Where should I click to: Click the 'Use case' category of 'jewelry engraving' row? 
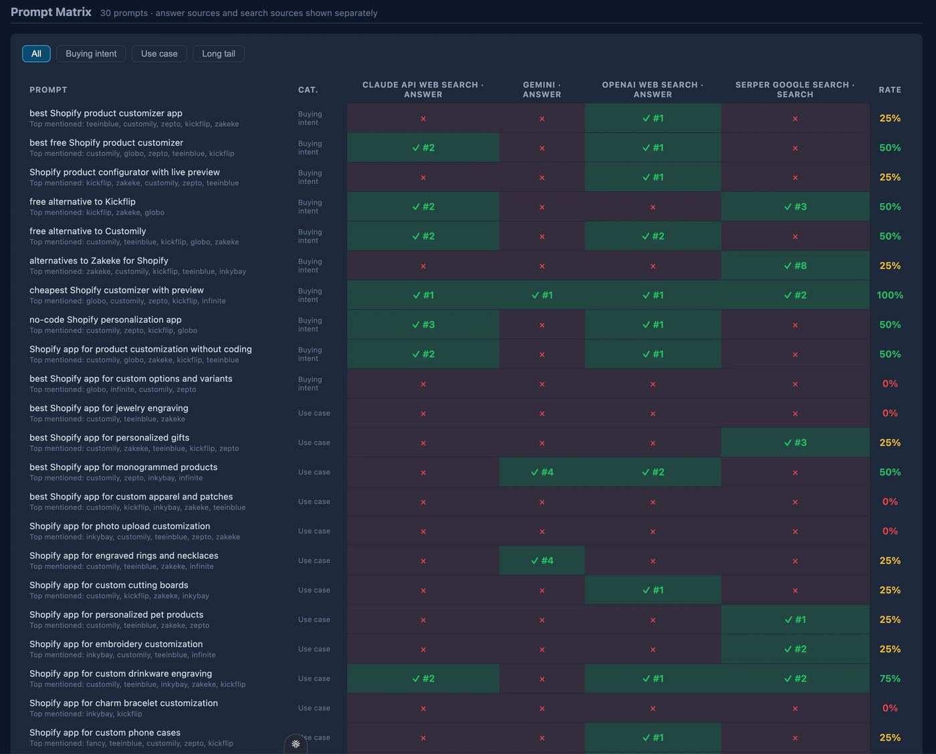tap(314, 413)
